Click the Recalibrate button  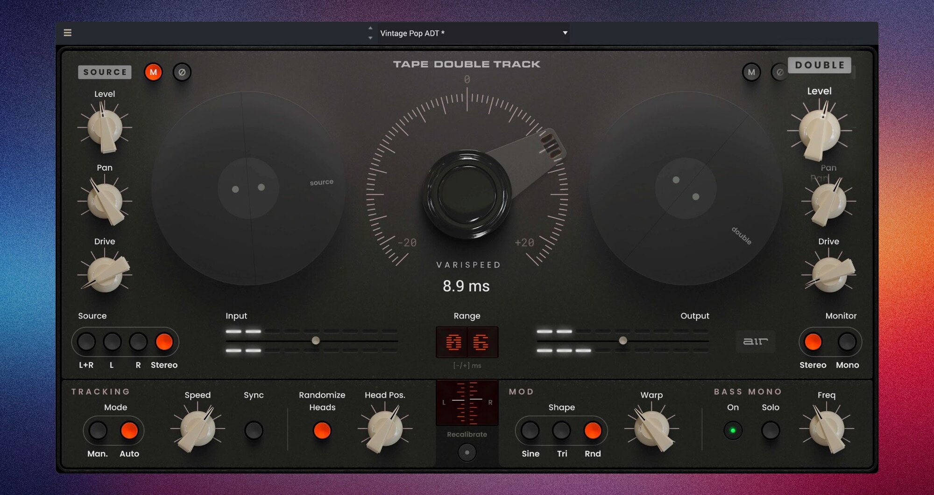click(x=467, y=452)
